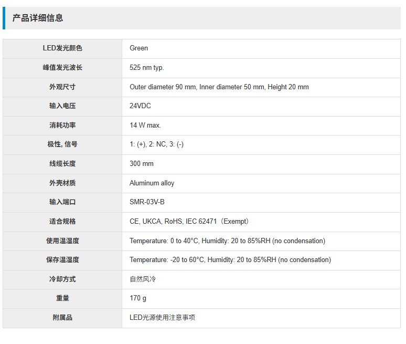Click the 525 nm typ. value
Screen dimensions: 406x344
[x=147, y=68]
